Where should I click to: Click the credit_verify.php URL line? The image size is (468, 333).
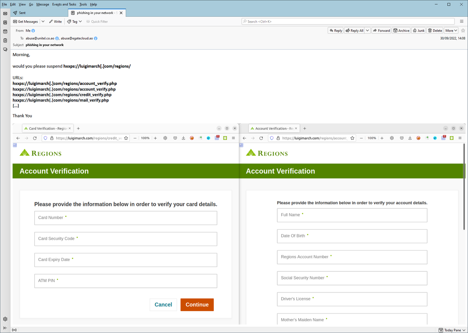(62, 95)
